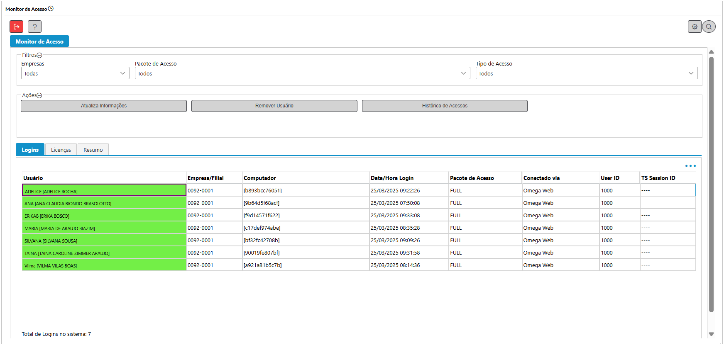Click the scroll down arrow

tap(711, 334)
